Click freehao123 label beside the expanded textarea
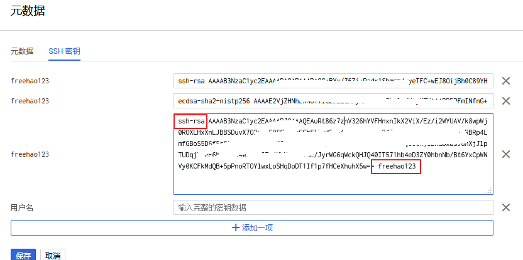 [x=30, y=154]
